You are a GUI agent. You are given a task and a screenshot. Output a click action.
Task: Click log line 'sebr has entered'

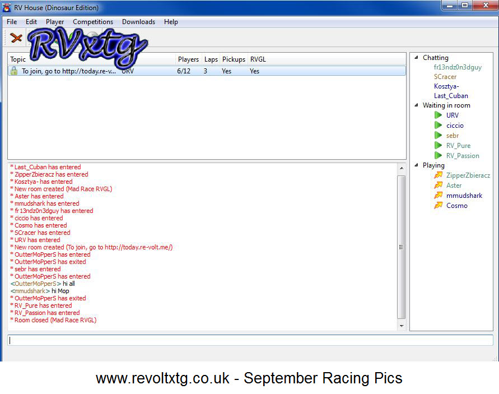click(35, 269)
